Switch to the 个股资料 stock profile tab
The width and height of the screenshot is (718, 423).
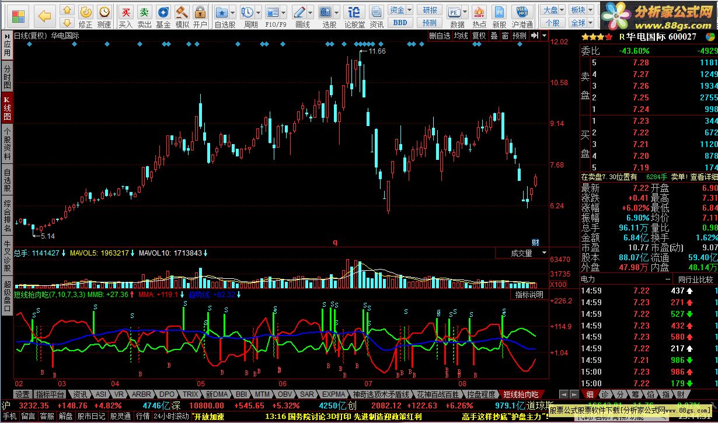tap(7, 144)
